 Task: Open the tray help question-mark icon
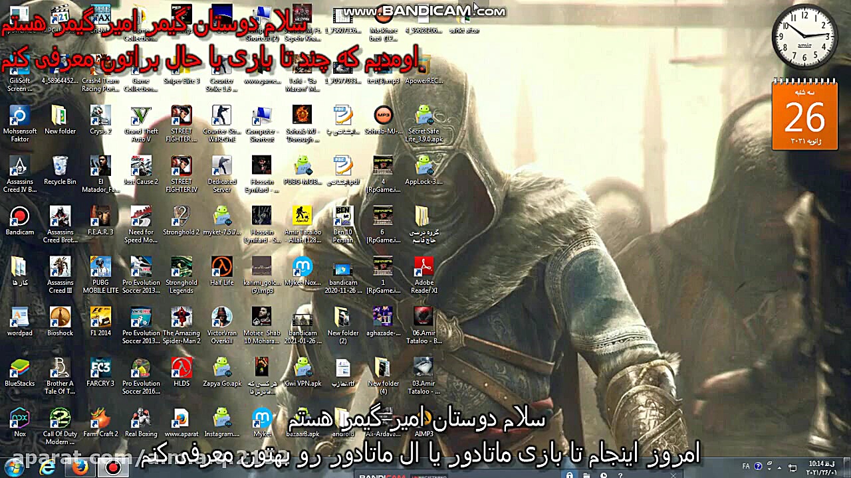pyautogui.click(x=758, y=466)
